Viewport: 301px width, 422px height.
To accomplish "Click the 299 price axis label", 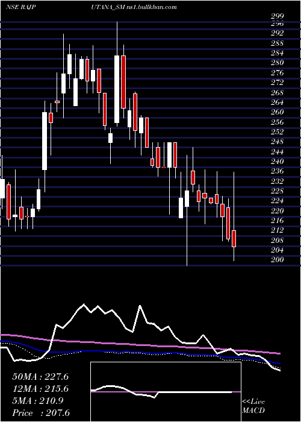I will pyautogui.click(x=278, y=16).
